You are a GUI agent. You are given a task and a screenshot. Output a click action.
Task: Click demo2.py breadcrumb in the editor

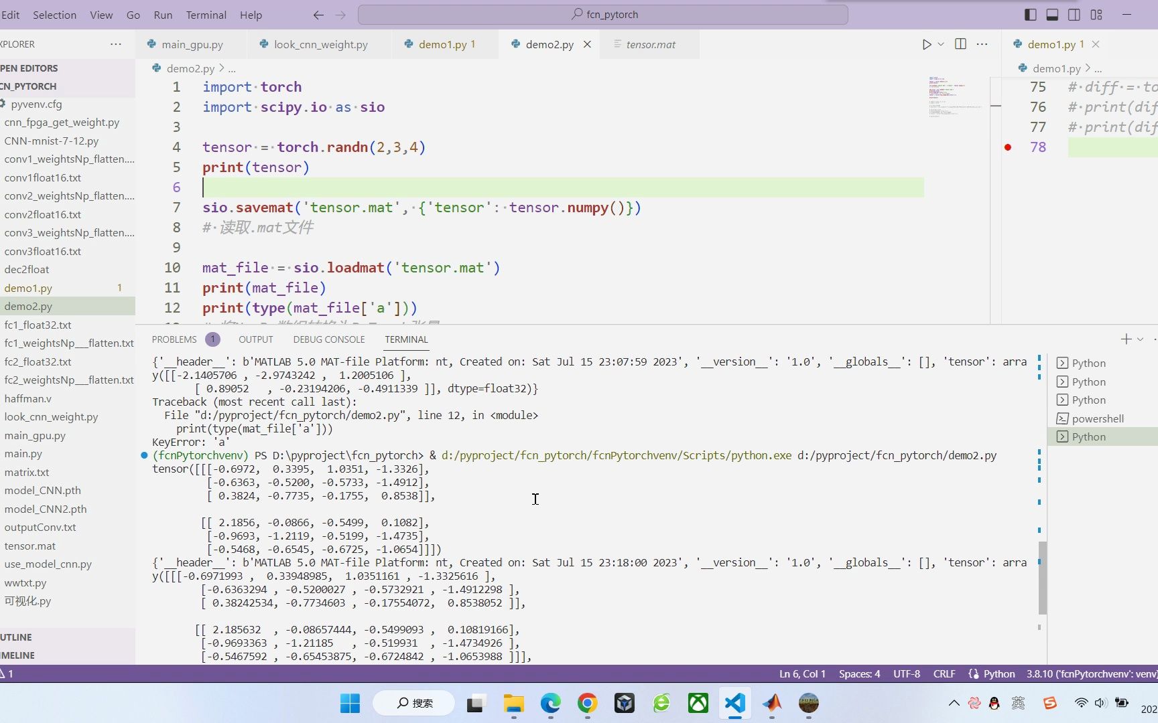[x=190, y=68]
